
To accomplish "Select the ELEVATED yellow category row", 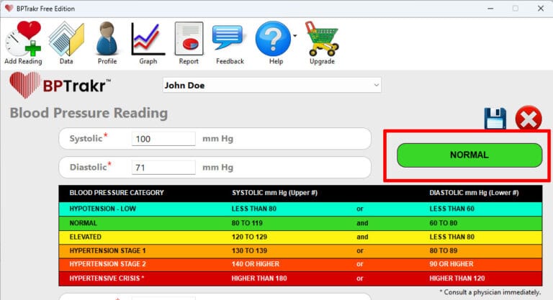I will 300,237.
